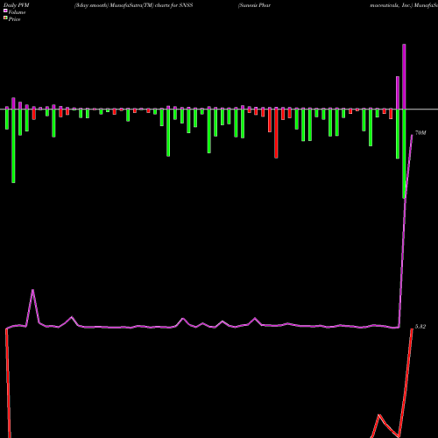Click the 'Price' legend label
The height and width of the screenshot is (438, 438).
coord(14,19)
